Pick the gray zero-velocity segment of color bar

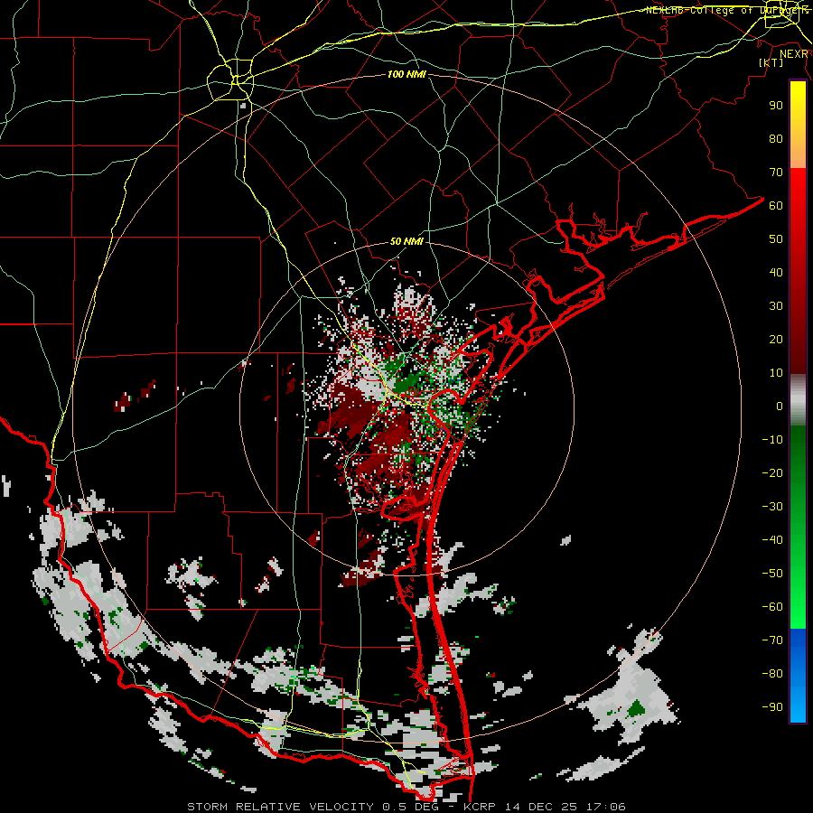coord(798,400)
